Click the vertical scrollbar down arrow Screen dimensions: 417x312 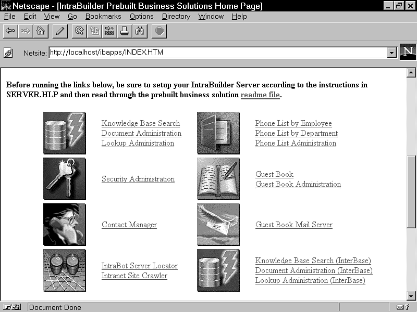[411, 296]
